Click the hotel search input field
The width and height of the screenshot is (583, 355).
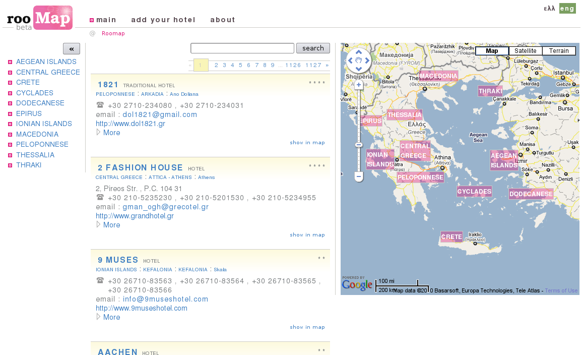(x=242, y=48)
